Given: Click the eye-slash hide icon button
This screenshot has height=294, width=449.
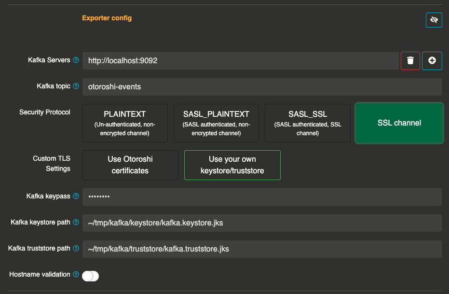Looking at the screenshot, I should point(434,20).
